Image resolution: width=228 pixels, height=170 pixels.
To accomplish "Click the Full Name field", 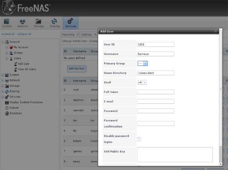I will (156, 92).
